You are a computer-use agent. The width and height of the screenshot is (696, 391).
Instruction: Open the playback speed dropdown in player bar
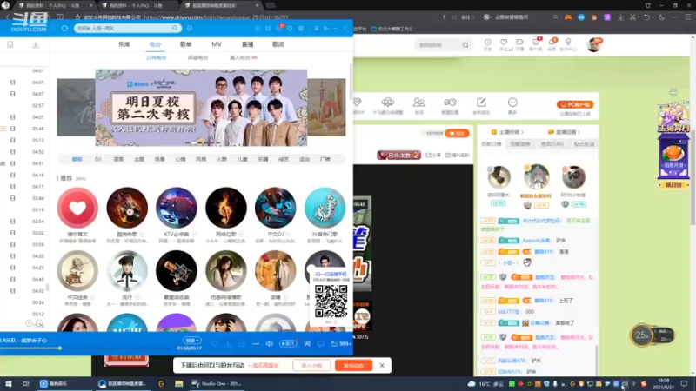(x=191, y=341)
